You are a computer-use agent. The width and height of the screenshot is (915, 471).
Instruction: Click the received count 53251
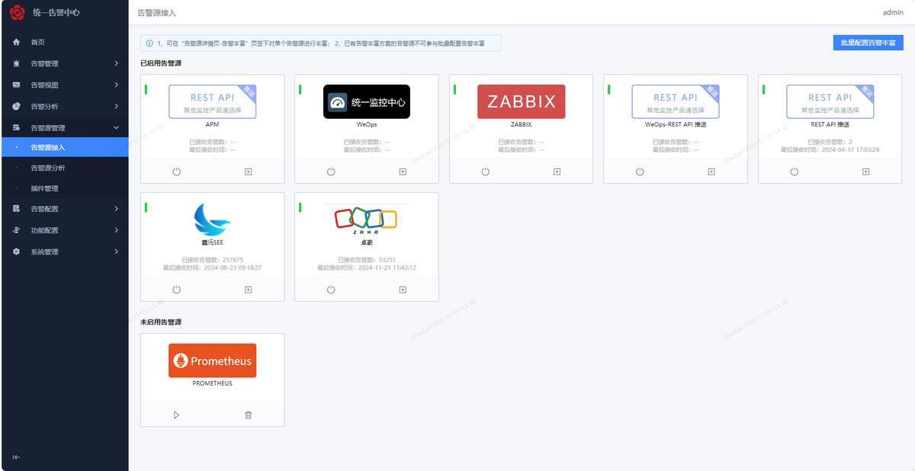tap(387, 260)
